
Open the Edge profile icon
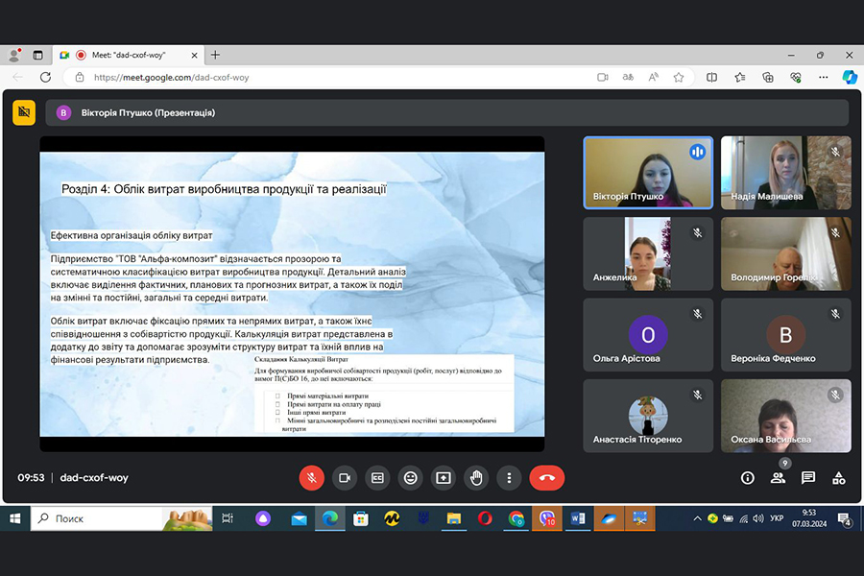coord(14,55)
